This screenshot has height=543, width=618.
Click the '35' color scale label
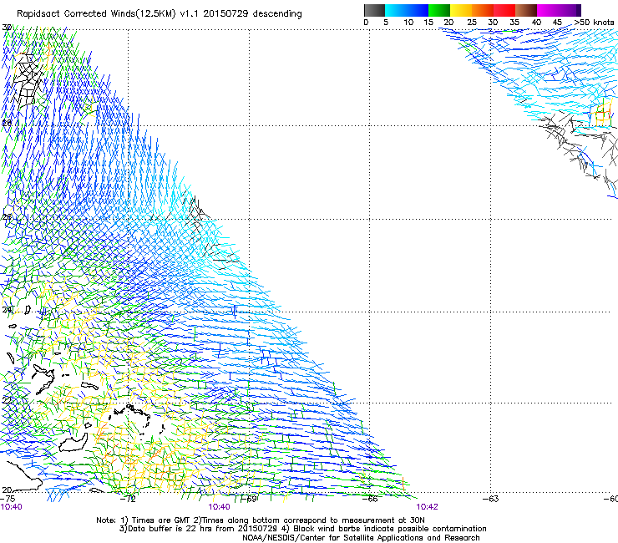514,23
